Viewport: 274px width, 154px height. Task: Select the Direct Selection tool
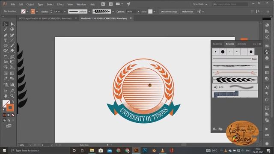pyautogui.click(x=12, y=24)
